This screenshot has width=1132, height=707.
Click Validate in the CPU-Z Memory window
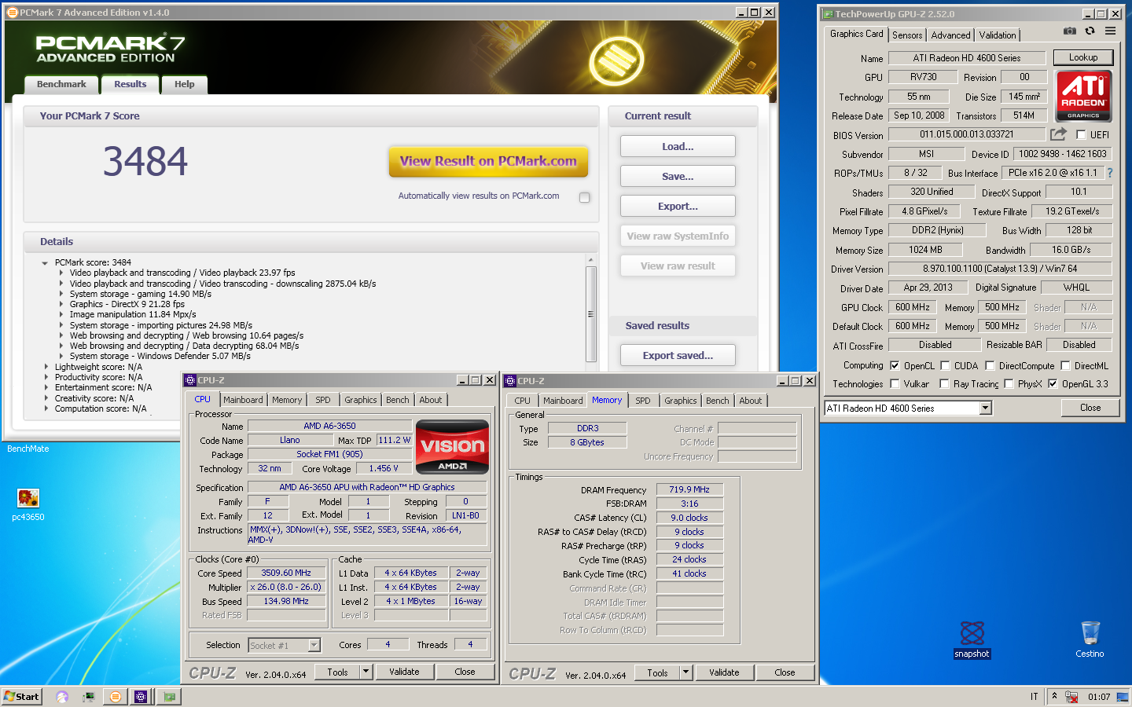click(724, 672)
